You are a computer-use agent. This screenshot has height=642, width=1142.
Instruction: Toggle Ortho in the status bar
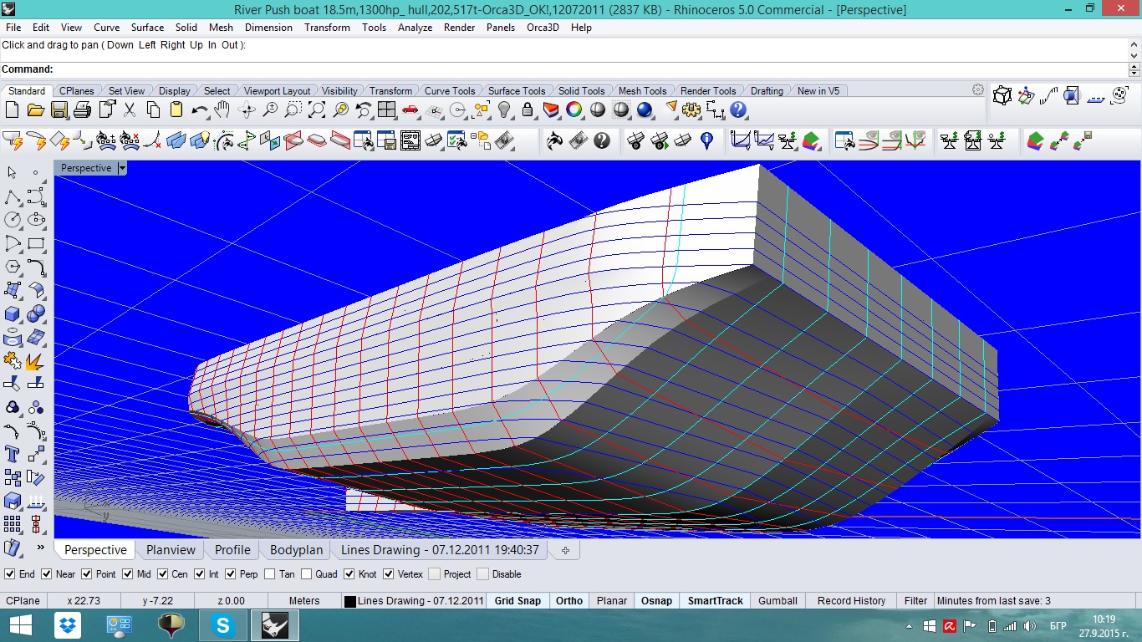(569, 600)
